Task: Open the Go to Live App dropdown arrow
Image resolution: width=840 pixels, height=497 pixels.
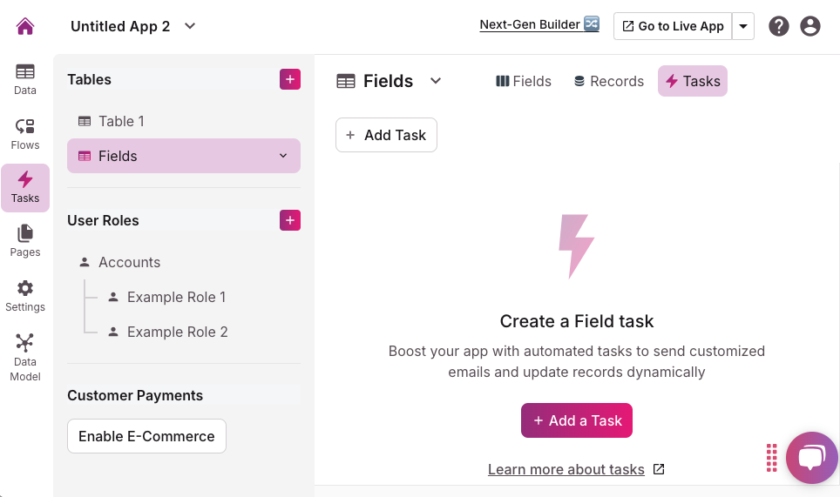Action: (743, 26)
